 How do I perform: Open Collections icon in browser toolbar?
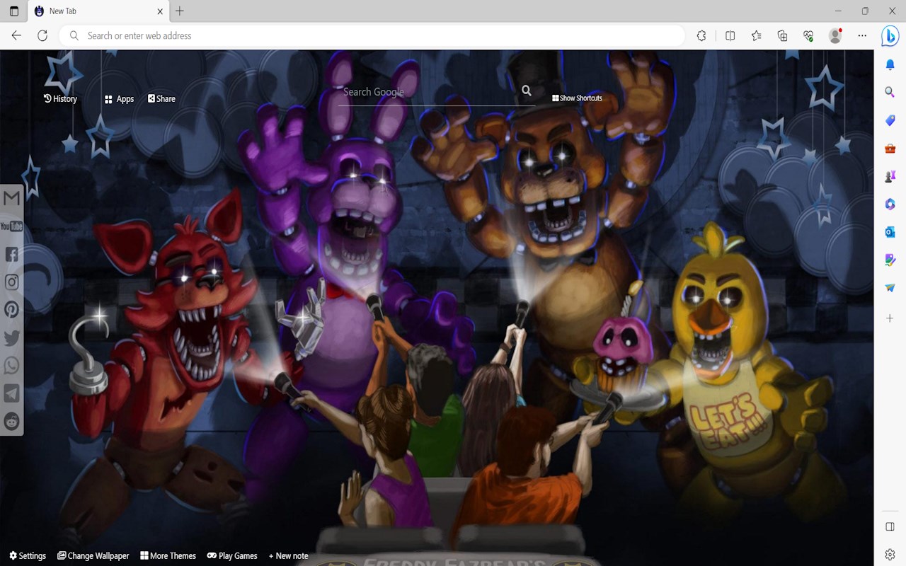782,35
